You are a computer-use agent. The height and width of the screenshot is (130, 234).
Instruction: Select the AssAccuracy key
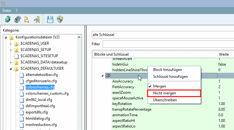click(x=123, y=81)
